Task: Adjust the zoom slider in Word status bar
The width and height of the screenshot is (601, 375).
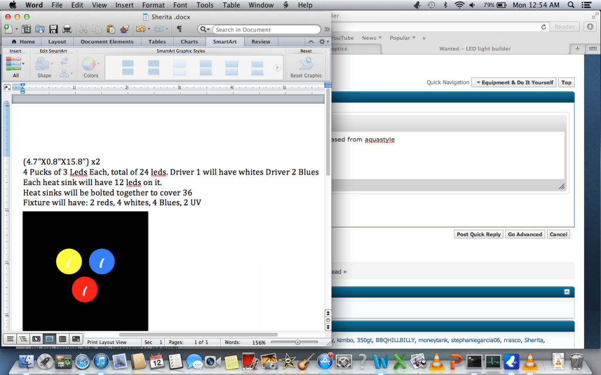Action: (x=298, y=342)
